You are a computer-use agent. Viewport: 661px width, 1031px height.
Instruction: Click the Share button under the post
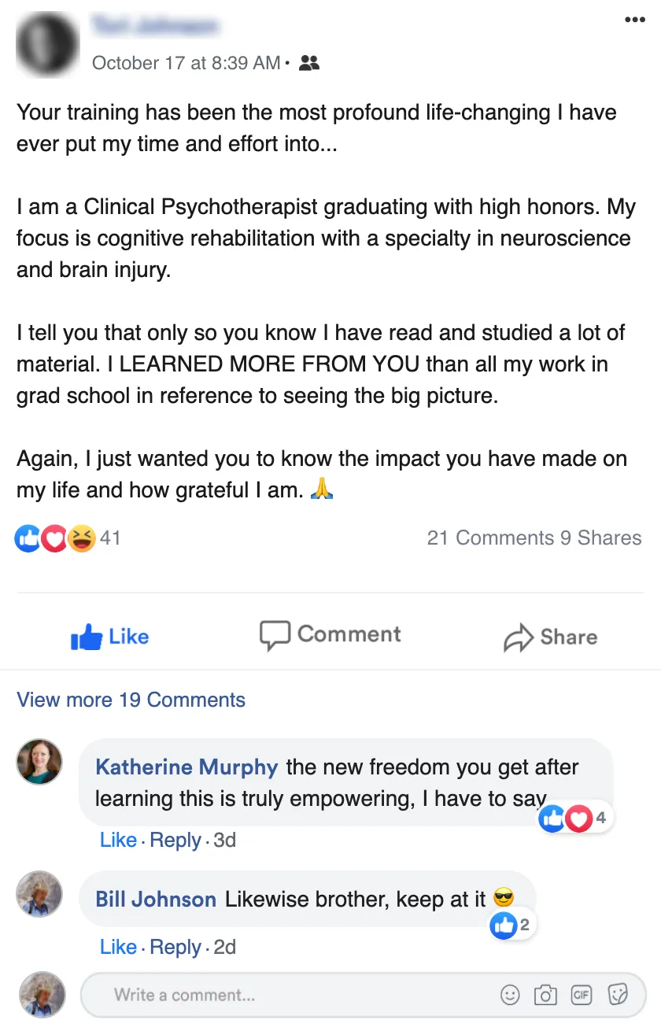(x=550, y=637)
